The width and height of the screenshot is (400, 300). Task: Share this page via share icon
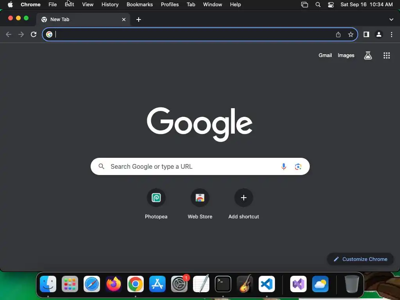pos(338,34)
